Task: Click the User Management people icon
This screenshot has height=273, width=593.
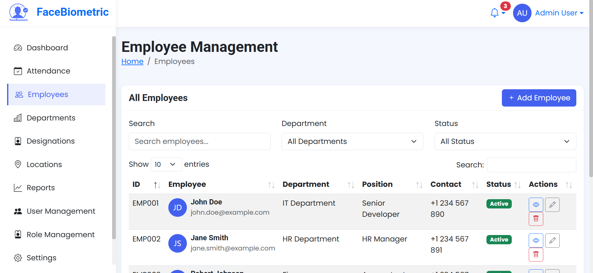Action: [18, 211]
